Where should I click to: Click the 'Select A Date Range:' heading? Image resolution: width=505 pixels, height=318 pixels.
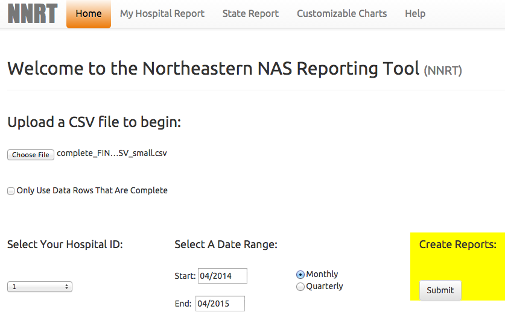[x=226, y=245]
